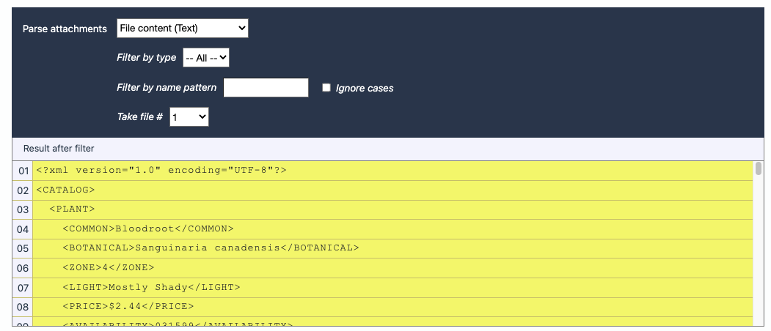The width and height of the screenshot is (771, 331).
Task: Click the PRICE $2.44 line
Action: (x=128, y=306)
